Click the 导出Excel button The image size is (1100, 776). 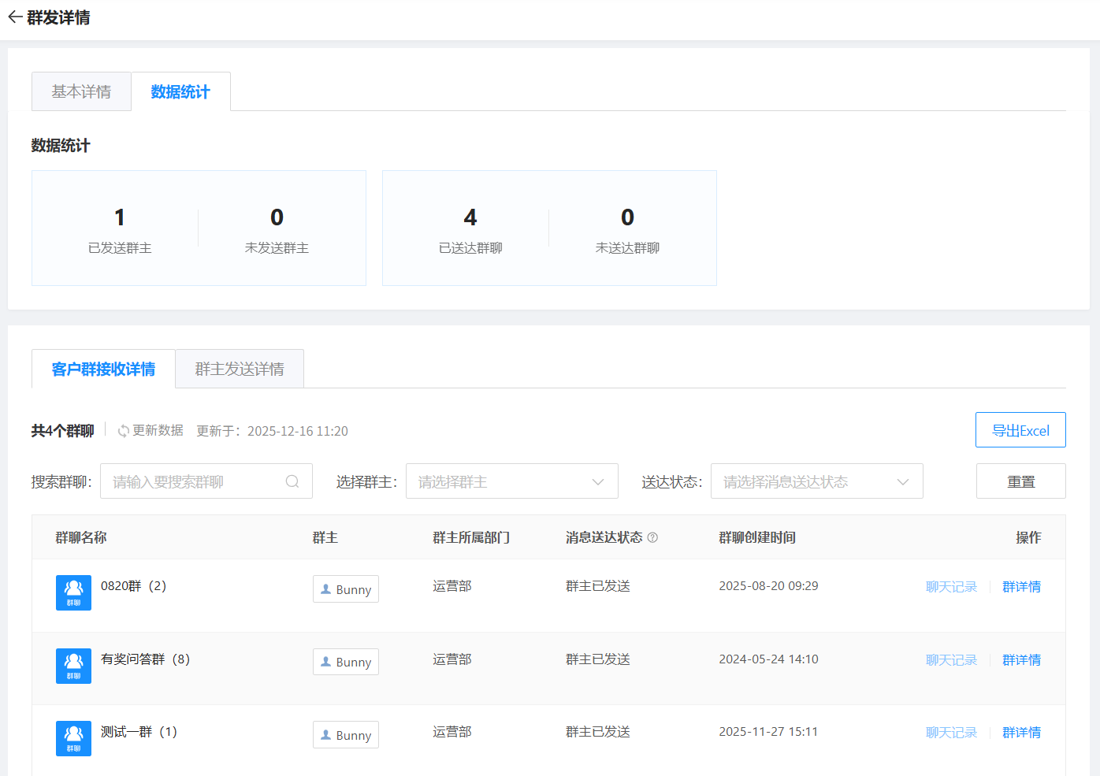[1020, 430]
